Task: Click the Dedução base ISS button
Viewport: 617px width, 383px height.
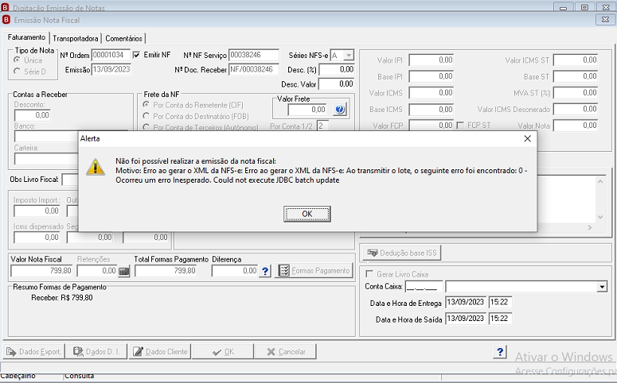Action: [x=401, y=253]
